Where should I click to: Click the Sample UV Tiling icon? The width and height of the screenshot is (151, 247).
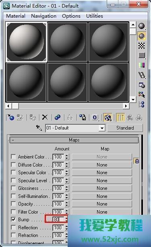click(x=142, y=55)
